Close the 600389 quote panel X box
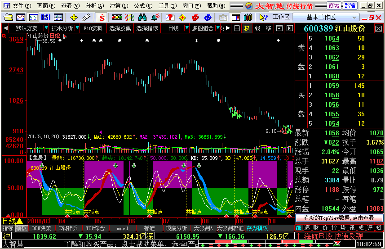 pos(378,29)
